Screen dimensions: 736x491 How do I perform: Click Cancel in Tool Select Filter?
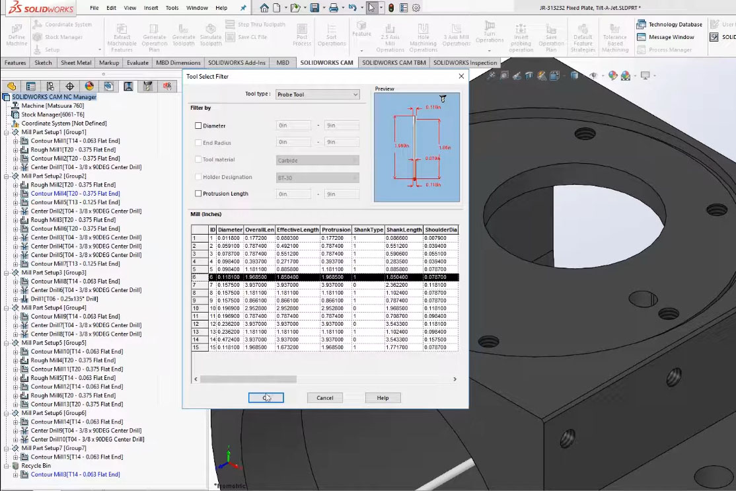point(325,398)
